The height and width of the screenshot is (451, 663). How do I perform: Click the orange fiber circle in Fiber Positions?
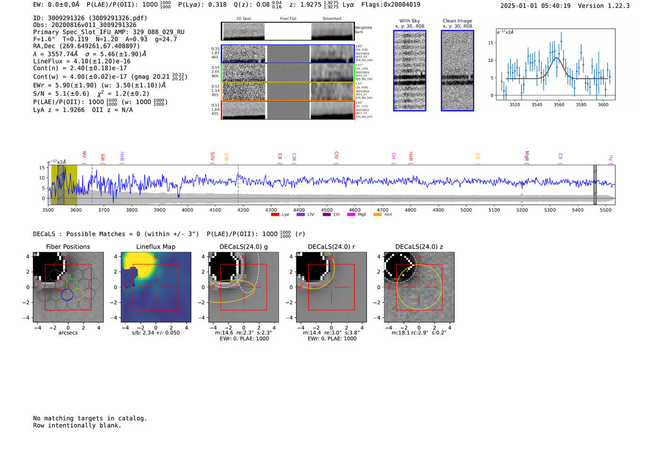78,294
